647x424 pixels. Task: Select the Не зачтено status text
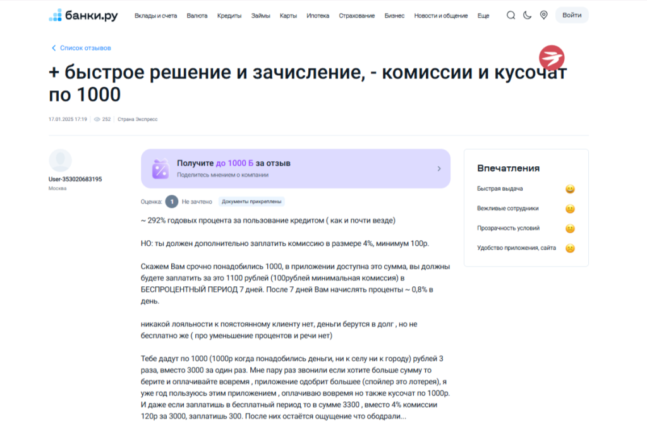click(x=197, y=202)
